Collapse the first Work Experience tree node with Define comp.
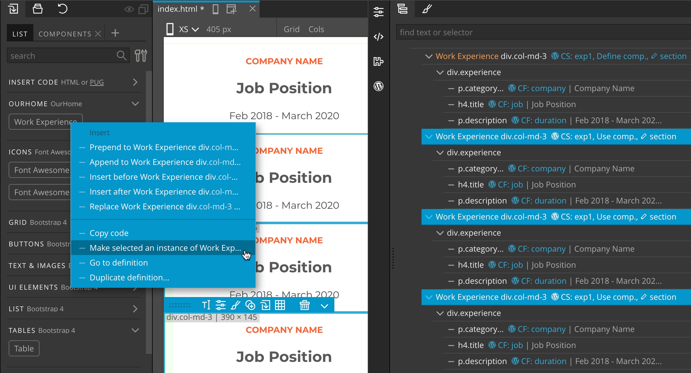This screenshot has width=691, height=373. coord(429,56)
